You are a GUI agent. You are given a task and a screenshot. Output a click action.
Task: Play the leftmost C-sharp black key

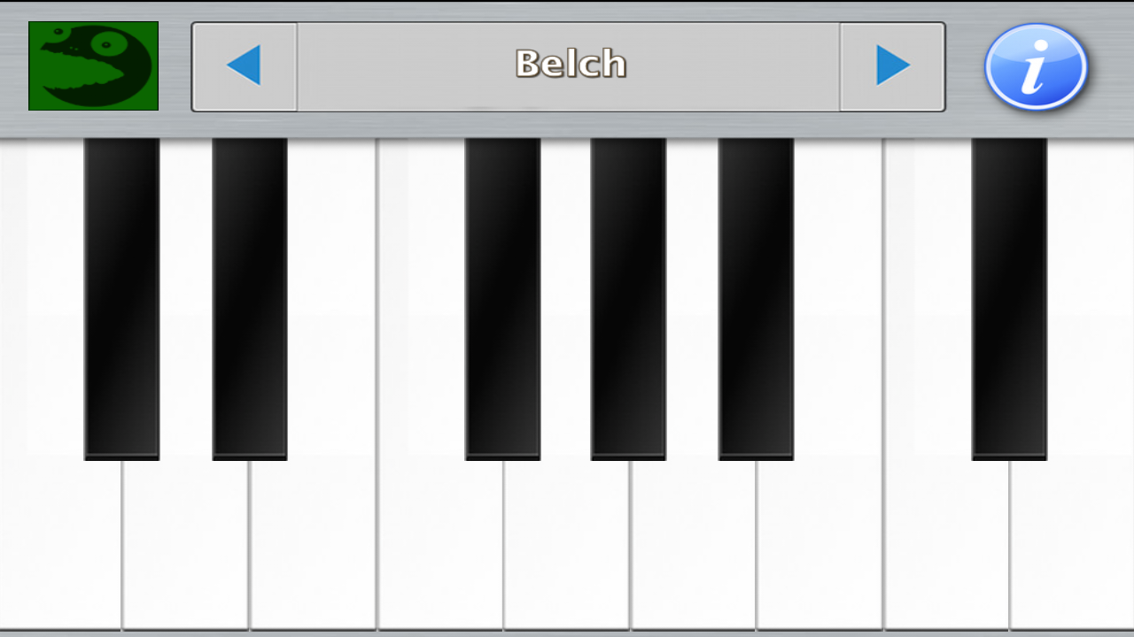pyautogui.click(x=121, y=301)
